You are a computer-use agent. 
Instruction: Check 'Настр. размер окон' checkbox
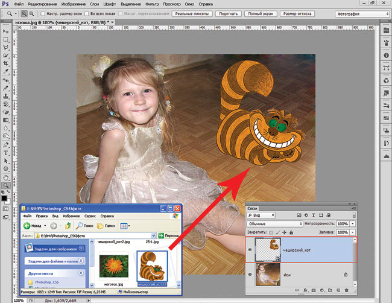point(43,14)
